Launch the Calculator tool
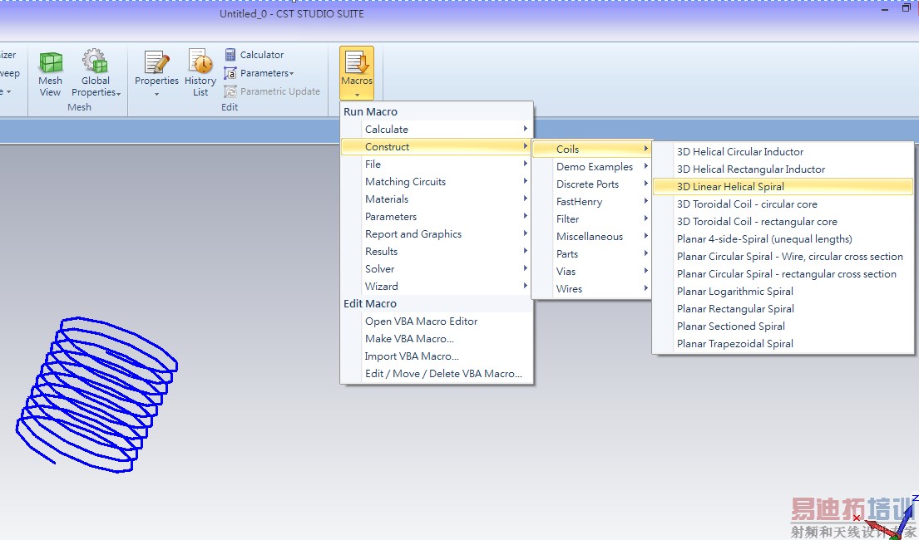This screenshot has width=919, height=540. 254,55
